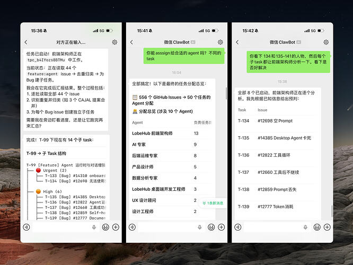Click the Task column header
The width and height of the screenshot is (353, 265).
tap(242, 110)
